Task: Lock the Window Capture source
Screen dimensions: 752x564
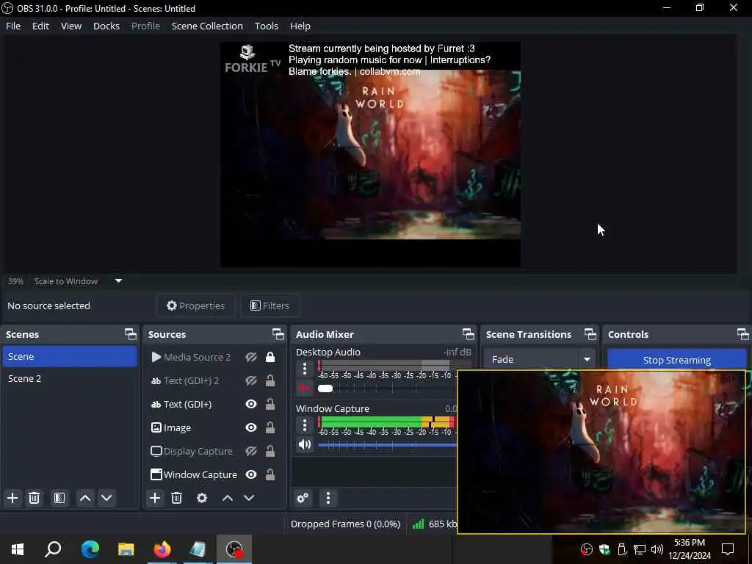Action: (270, 474)
